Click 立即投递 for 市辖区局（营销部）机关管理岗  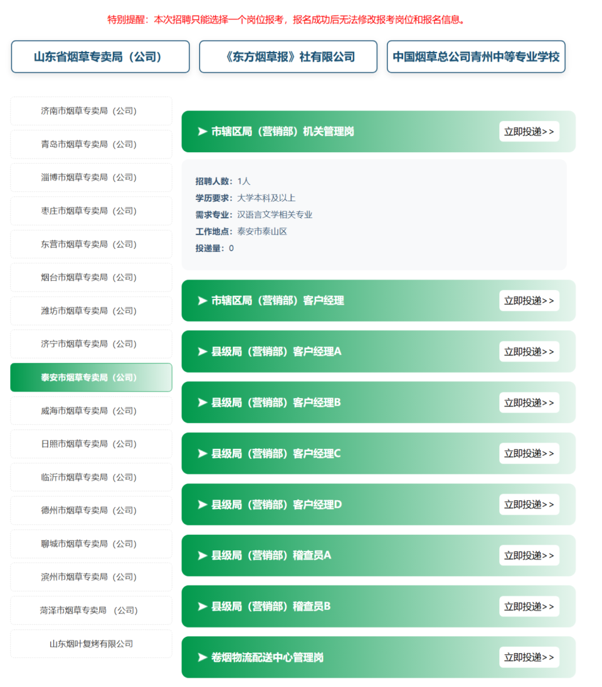coord(529,132)
